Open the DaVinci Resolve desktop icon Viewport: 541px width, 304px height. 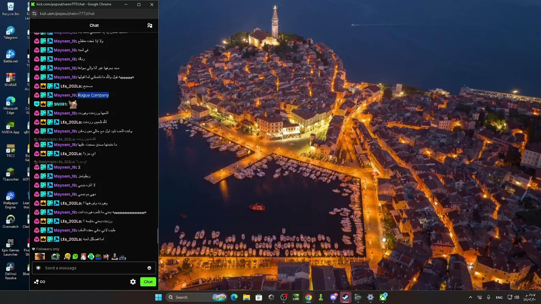point(11,271)
